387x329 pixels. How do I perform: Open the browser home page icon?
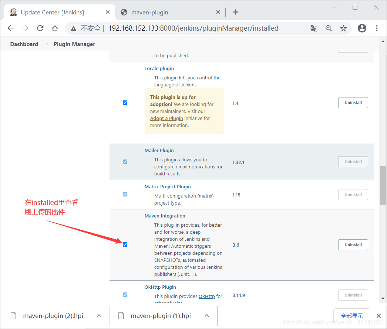point(55,28)
